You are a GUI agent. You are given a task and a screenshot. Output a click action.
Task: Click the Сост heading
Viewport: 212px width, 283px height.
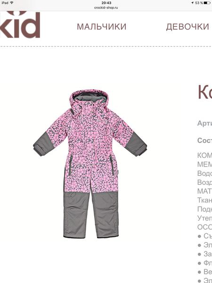coord(205,141)
